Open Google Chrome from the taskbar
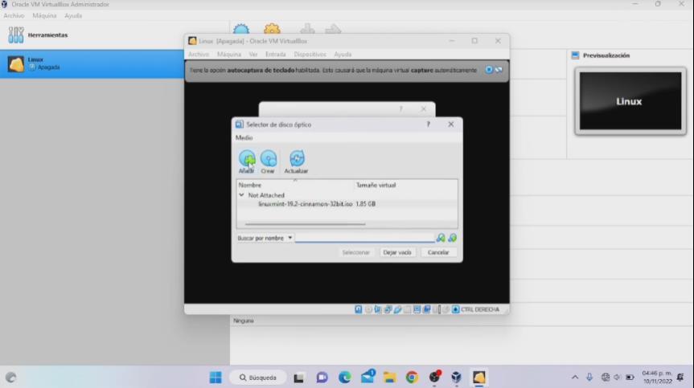This screenshot has width=694, height=388. (x=412, y=378)
